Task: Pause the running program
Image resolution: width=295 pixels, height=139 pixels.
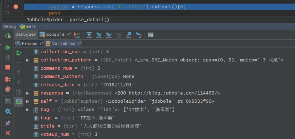Action: point(8,57)
